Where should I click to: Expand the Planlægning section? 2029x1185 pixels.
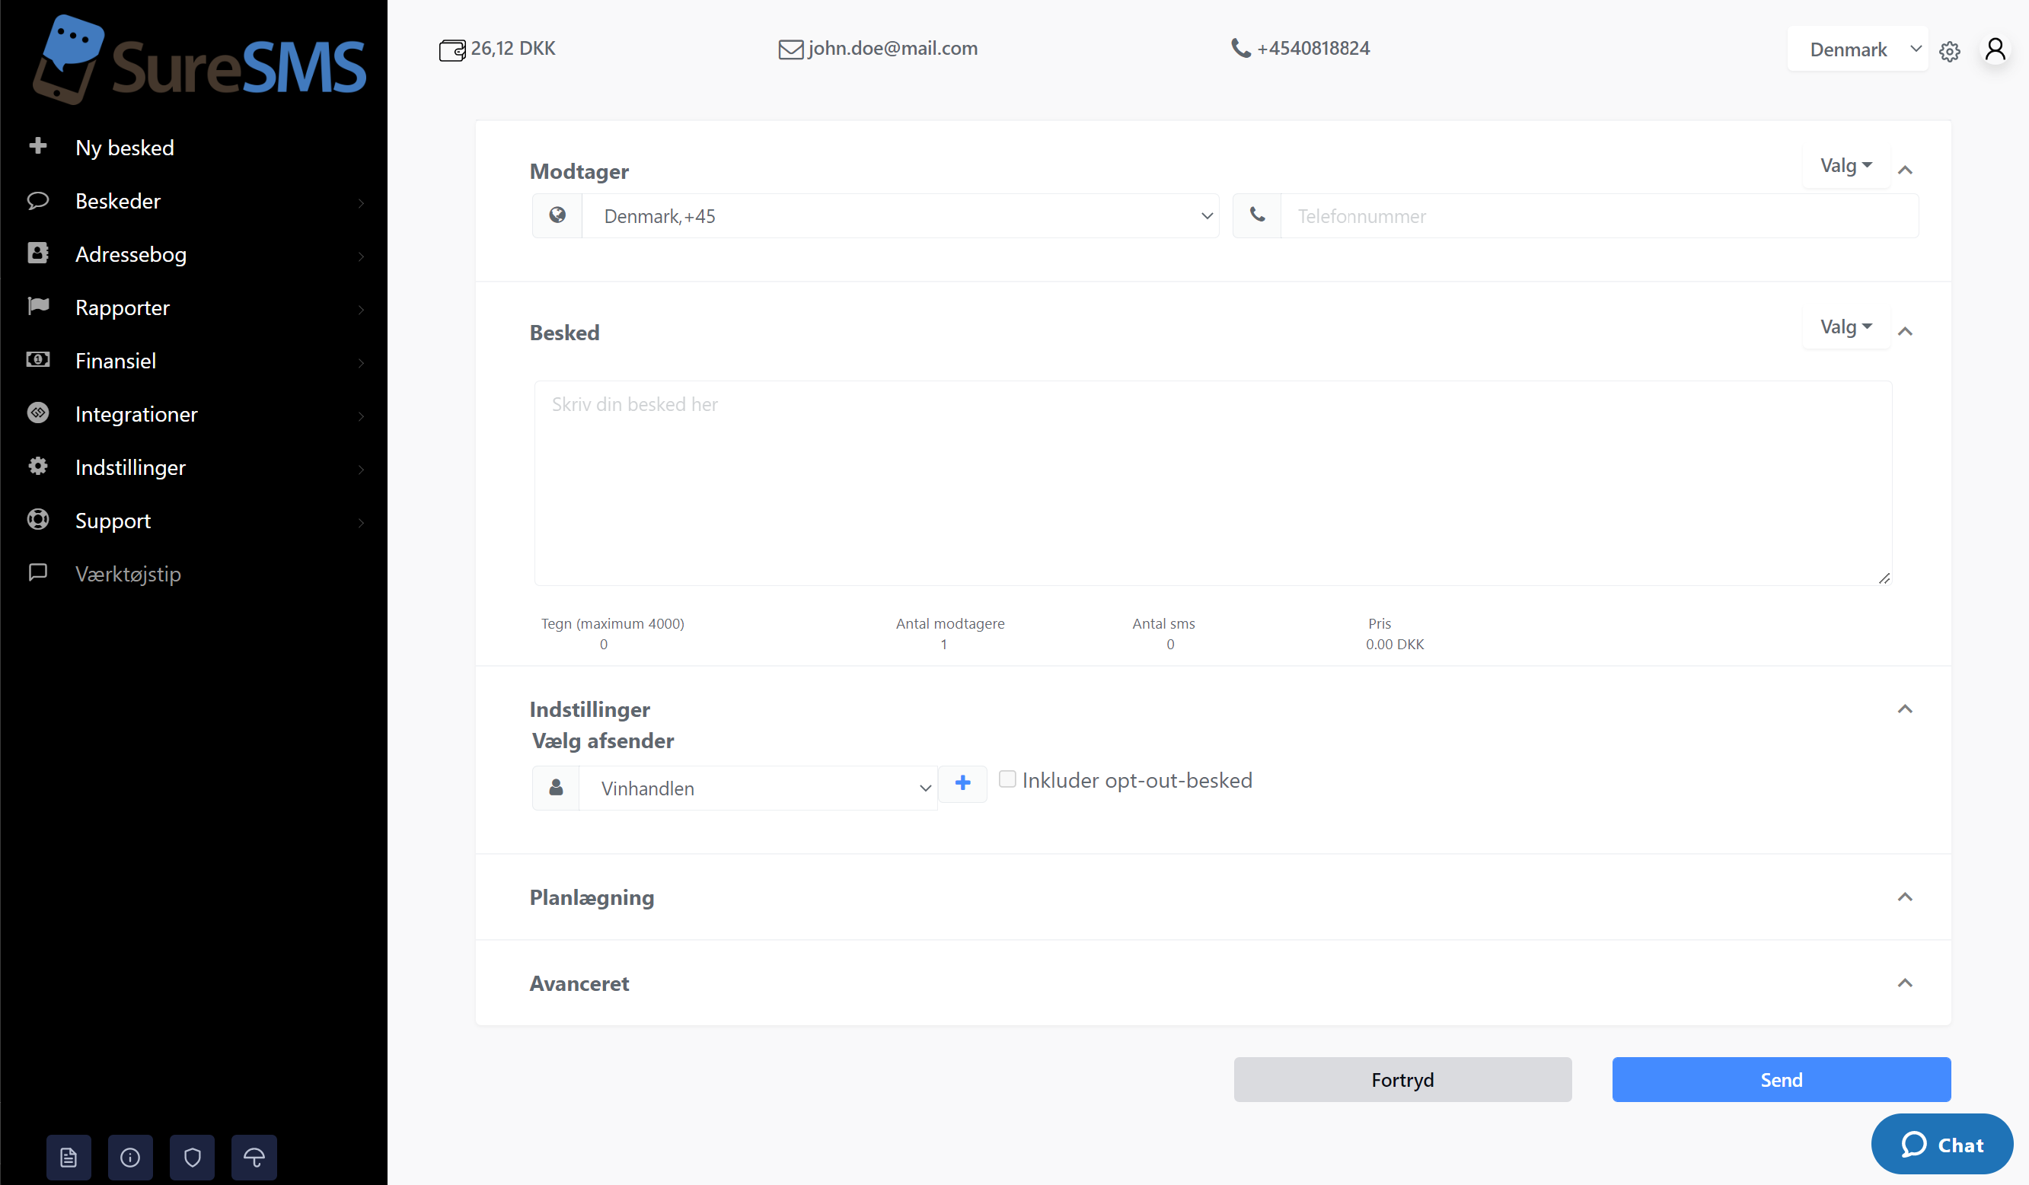(1905, 896)
